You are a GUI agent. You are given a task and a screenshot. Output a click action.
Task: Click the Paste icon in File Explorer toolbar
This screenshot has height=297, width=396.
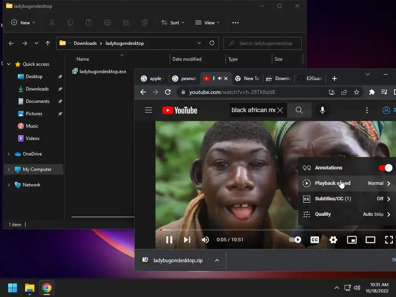pyautogui.click(x=89, y=23)
